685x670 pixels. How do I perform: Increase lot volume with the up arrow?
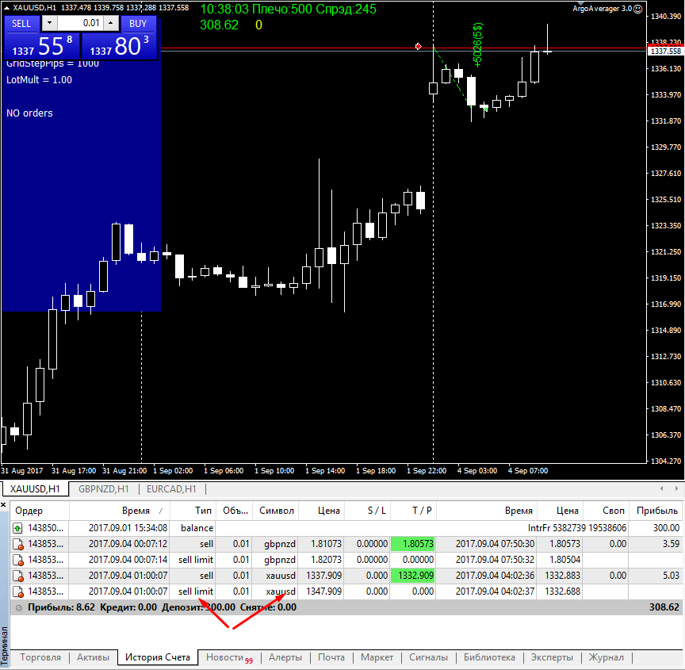point(111,23)
